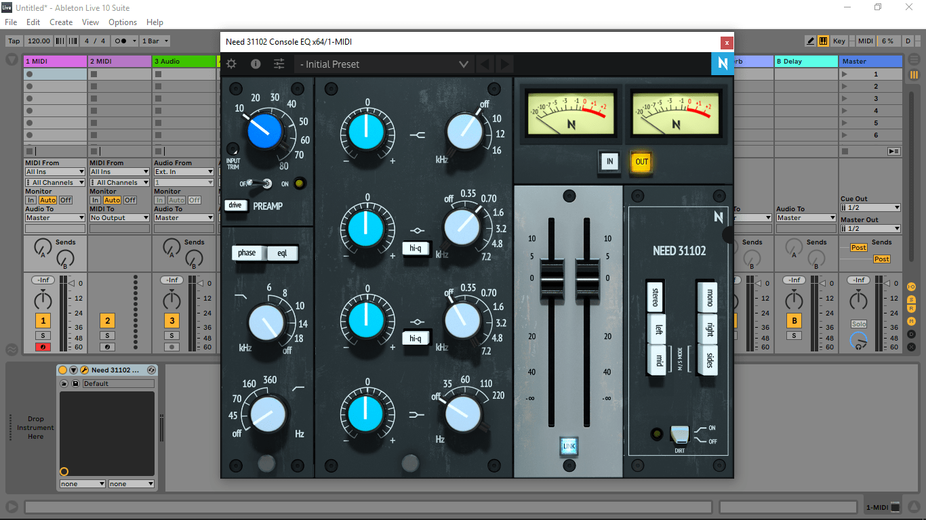Solo track 3 with its S button
The image size is (926, 520).
pyautogui.click(x=172, y=336)
